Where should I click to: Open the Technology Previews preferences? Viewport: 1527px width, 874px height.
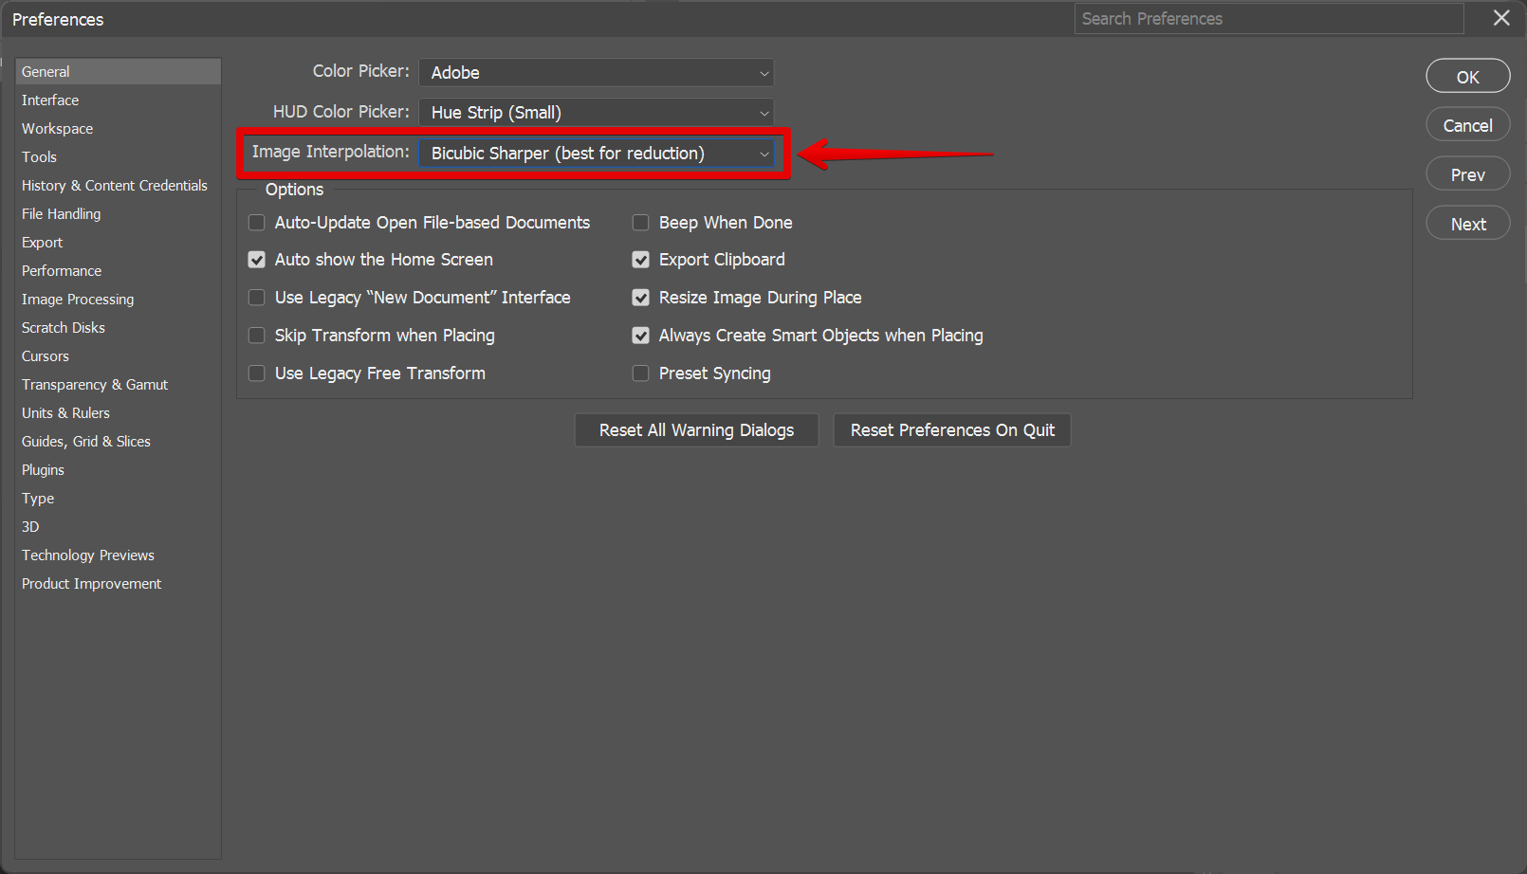coord(87,555)
